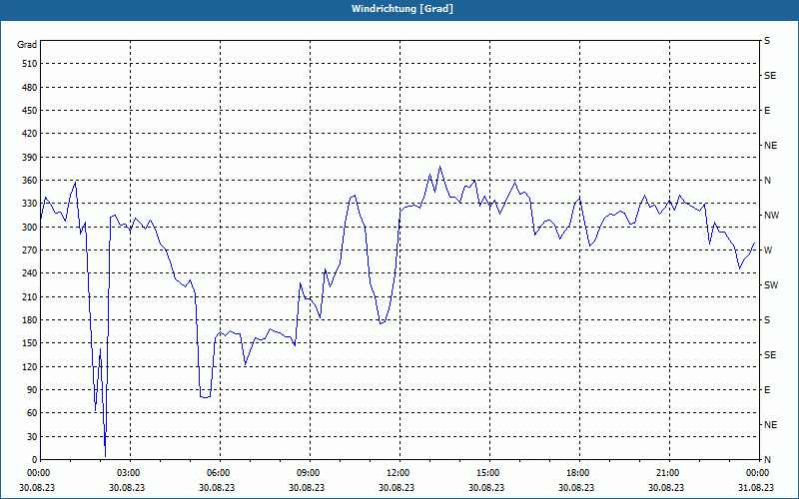Select the 150 y-axis value

pyautogui.click(x=30, y=343)
